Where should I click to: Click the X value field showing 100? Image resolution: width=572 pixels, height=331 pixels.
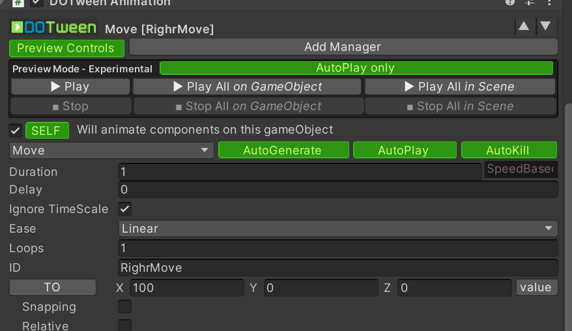tap(187, 288)
